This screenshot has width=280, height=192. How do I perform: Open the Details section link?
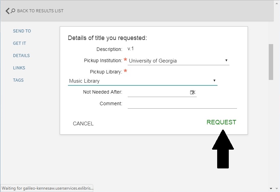pyautogui.click(x=21, y=56)
